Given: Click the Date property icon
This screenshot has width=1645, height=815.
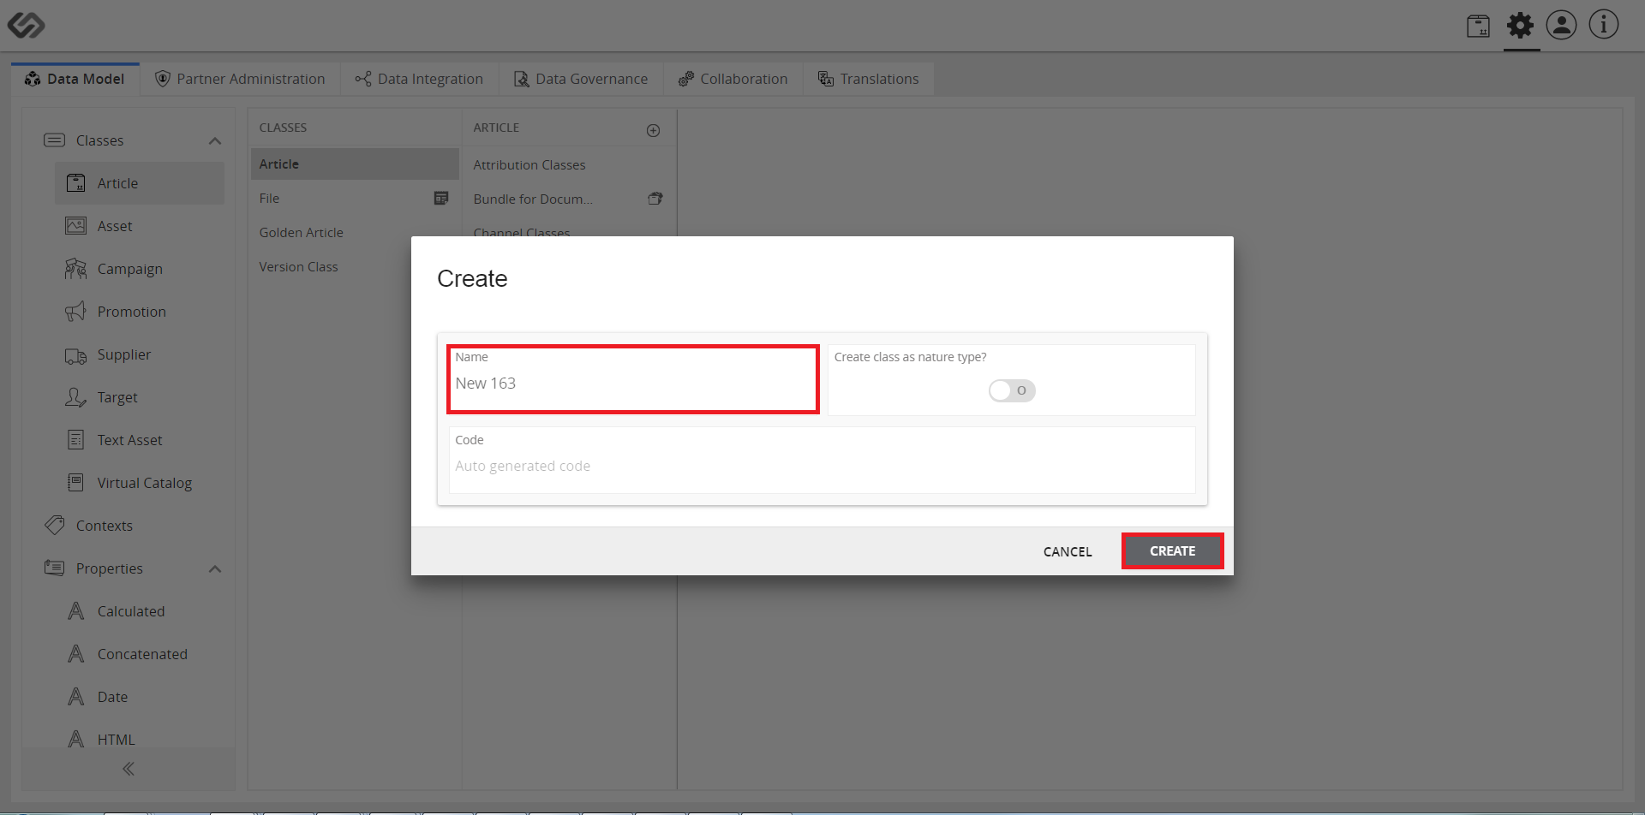Looking at the screenshot, I should tap(76, 696).
